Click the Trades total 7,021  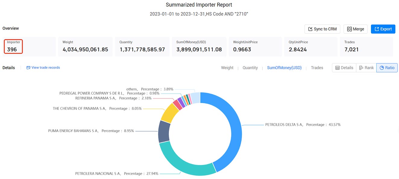[352, 50]
